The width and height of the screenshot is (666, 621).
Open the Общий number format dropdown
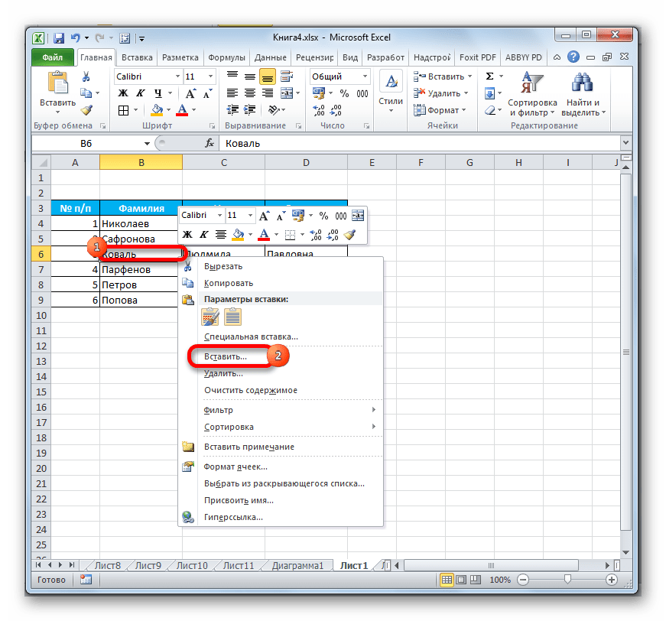(x=364, y=76)
